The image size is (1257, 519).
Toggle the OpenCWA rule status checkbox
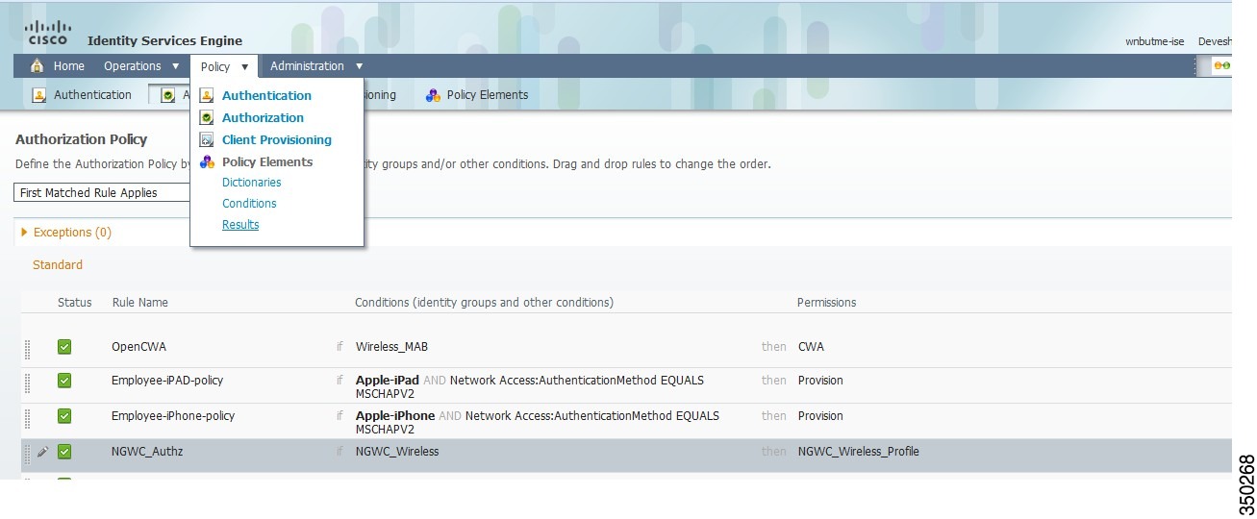click(64, 347)
